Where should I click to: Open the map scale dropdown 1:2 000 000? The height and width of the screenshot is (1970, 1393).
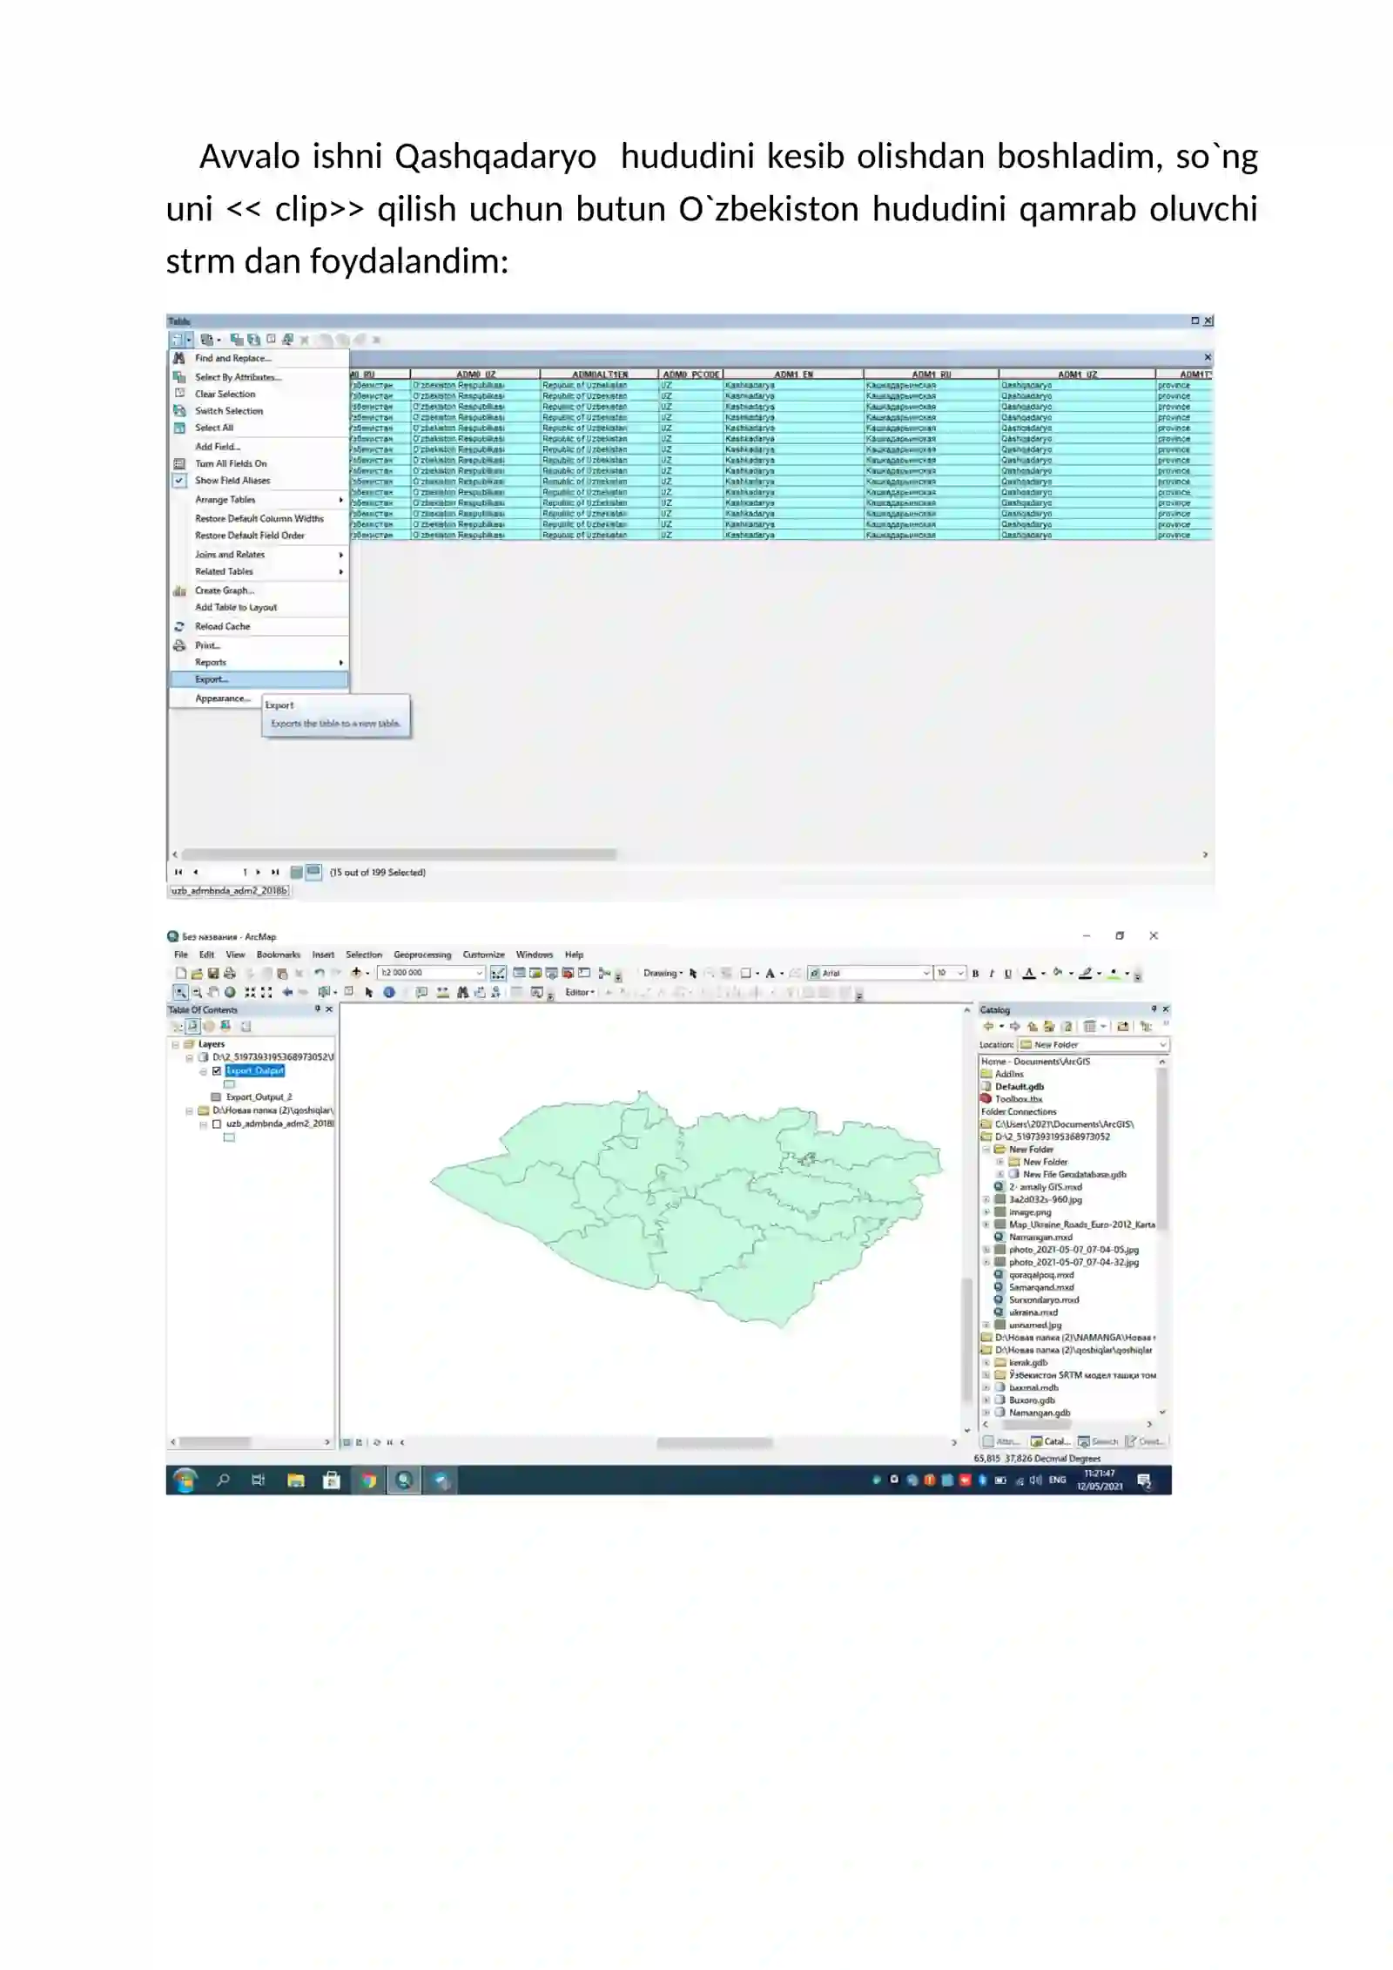(480, 973)
